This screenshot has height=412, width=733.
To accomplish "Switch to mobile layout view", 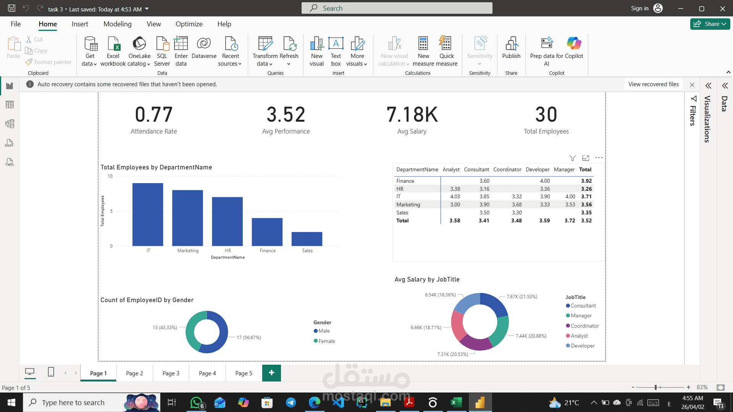I will [51, 372].
